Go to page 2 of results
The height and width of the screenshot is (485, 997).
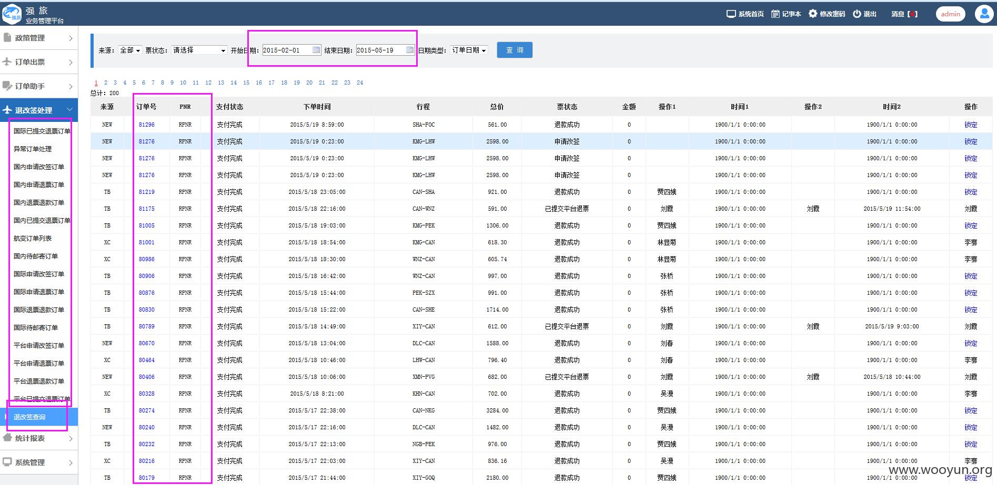tap(106, 82)
